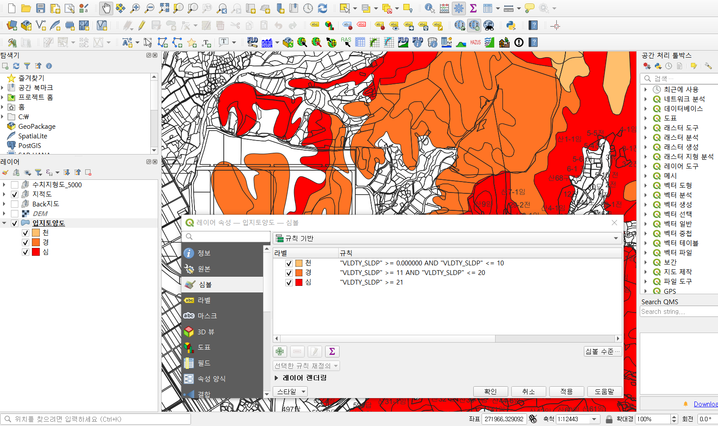The height and width of the screenshot is (426, 718).
Task: Select the 원본 tab in properties dialog
Action: [x=222, y=269]
